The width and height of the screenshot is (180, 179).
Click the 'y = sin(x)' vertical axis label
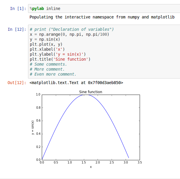[33, 127]
